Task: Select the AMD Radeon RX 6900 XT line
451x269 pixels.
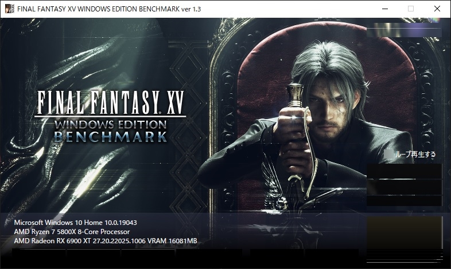Action: 106,241
